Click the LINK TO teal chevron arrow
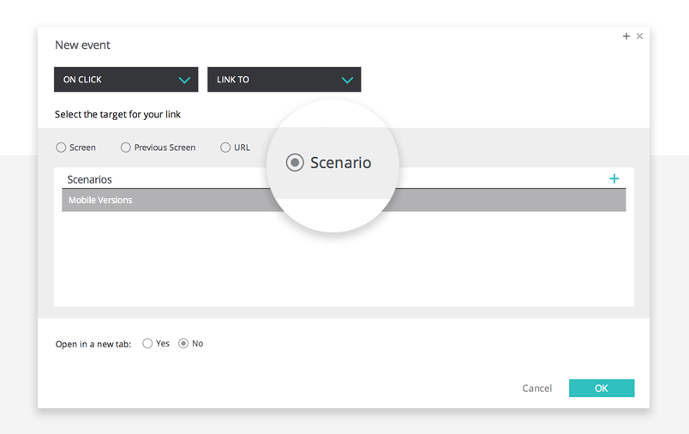The width and height of the screenshot is (689, 434). coord(347,80)
